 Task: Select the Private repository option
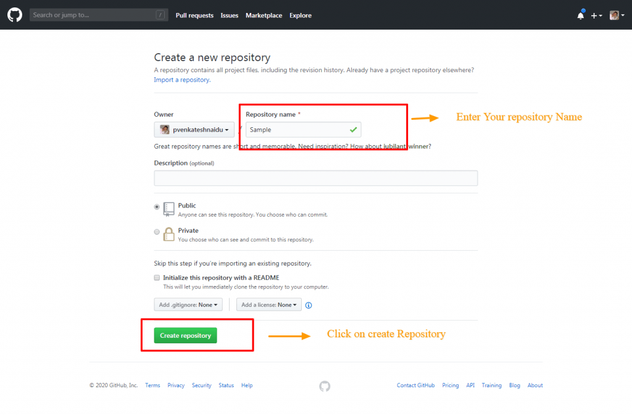[157, 231]
